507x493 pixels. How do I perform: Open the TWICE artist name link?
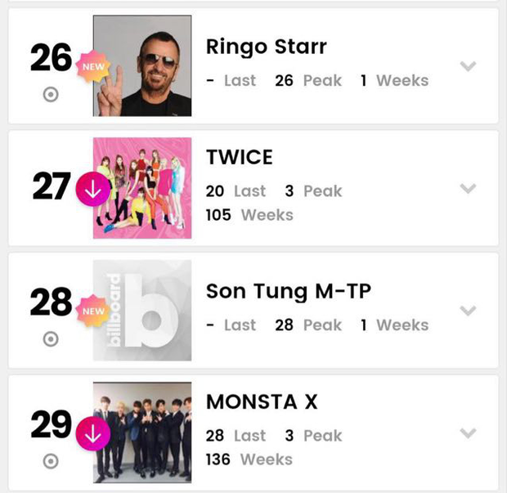pos(240,157)
